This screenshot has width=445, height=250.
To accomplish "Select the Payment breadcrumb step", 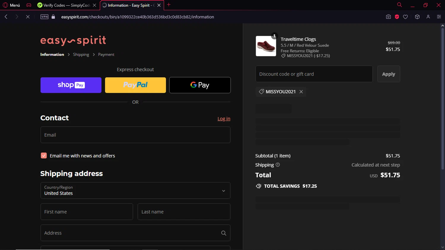I will 106,55.
